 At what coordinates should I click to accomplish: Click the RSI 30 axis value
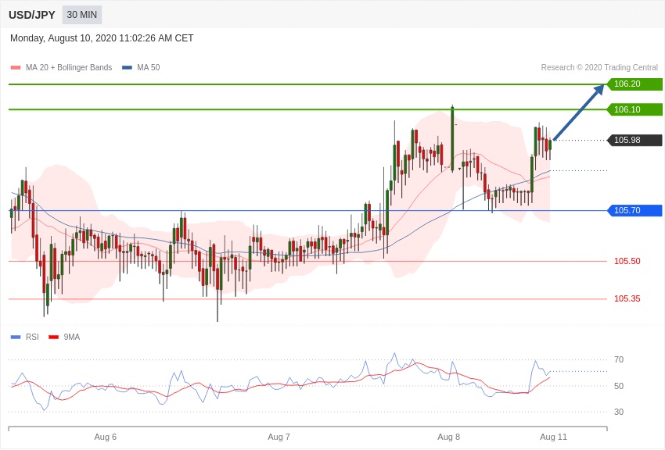(x=619, y=412)
